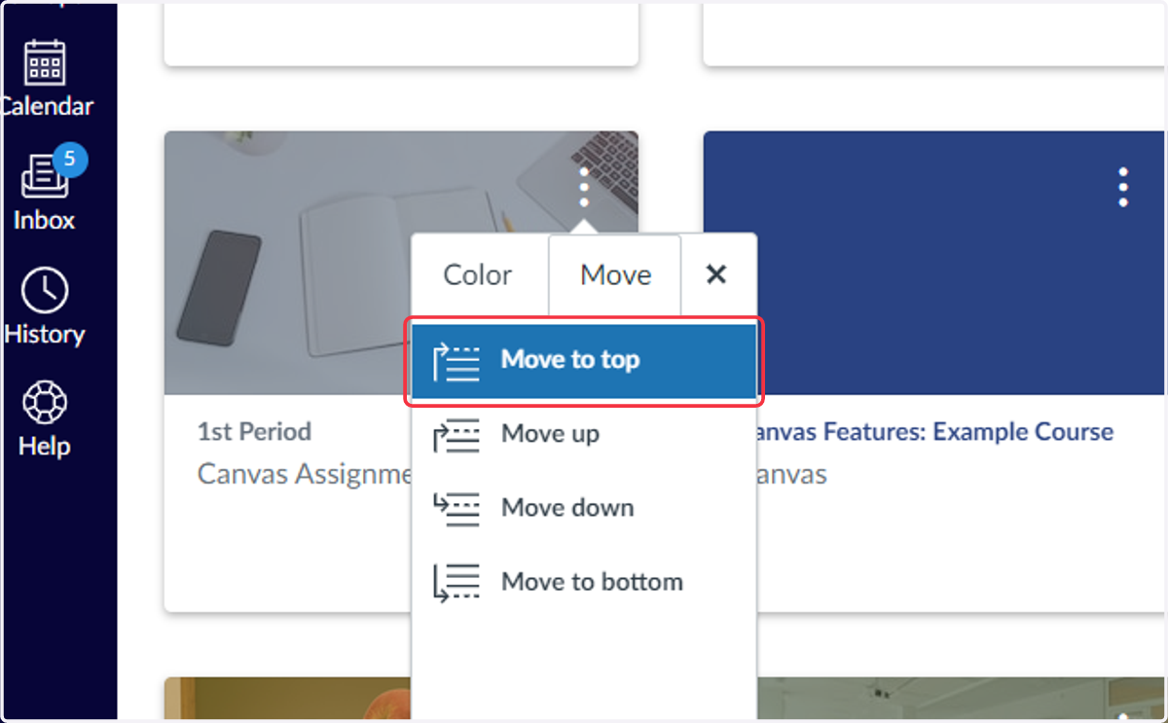Viewport: 1168px width, 723px height.
Task: Open the History clock icon
Action: 45,290
